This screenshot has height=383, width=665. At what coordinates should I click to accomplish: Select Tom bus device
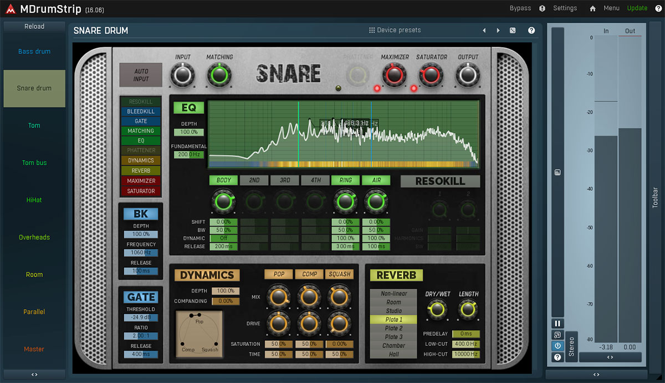(34, 163)
